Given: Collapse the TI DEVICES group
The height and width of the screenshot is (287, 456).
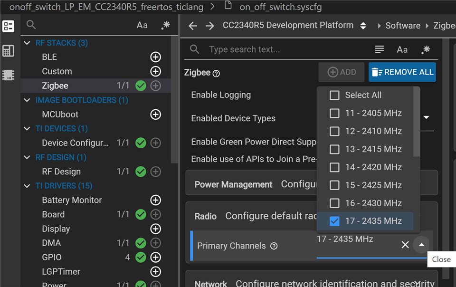Looking at the screenshot, I should pyautogui.click(x=27, y=128).
